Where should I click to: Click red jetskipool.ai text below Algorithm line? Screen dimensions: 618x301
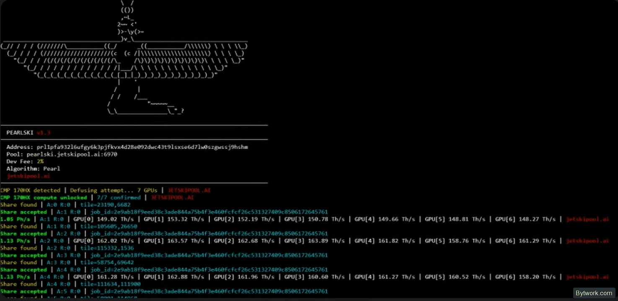click(x=28, y=176)
